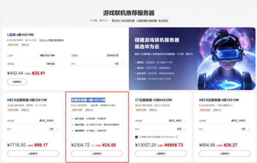The height and width of the screenshot is (163, 257).
Task: Click the 2000G/月 traffic package value
Action: 112,55
